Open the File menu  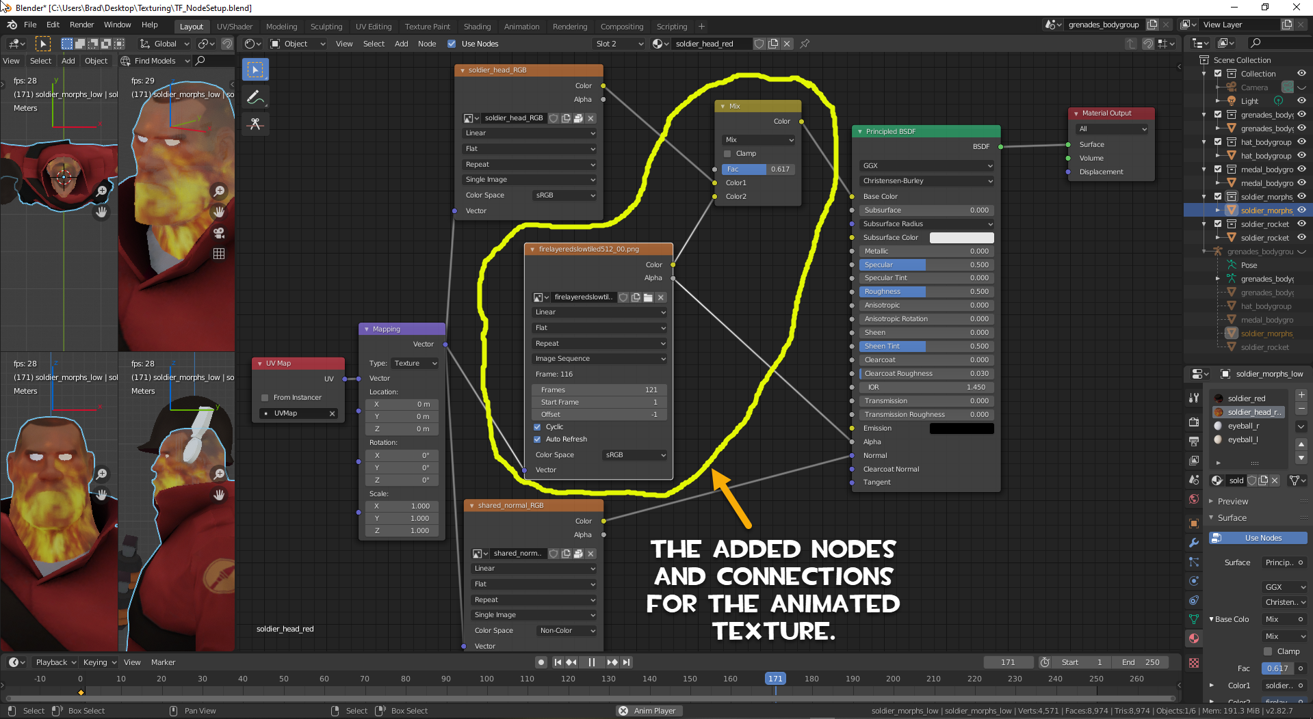(x=30, y=25)
